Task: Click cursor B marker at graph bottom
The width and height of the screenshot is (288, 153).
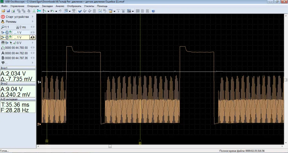Action: pyautogui.click(x=140, y=143)
